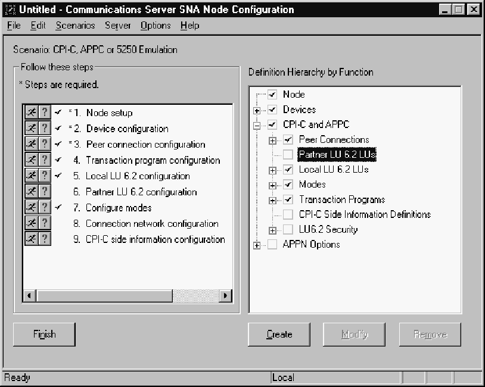Open the Edit menu
This screenshot has height=387, width=485.
pos(38,26)
